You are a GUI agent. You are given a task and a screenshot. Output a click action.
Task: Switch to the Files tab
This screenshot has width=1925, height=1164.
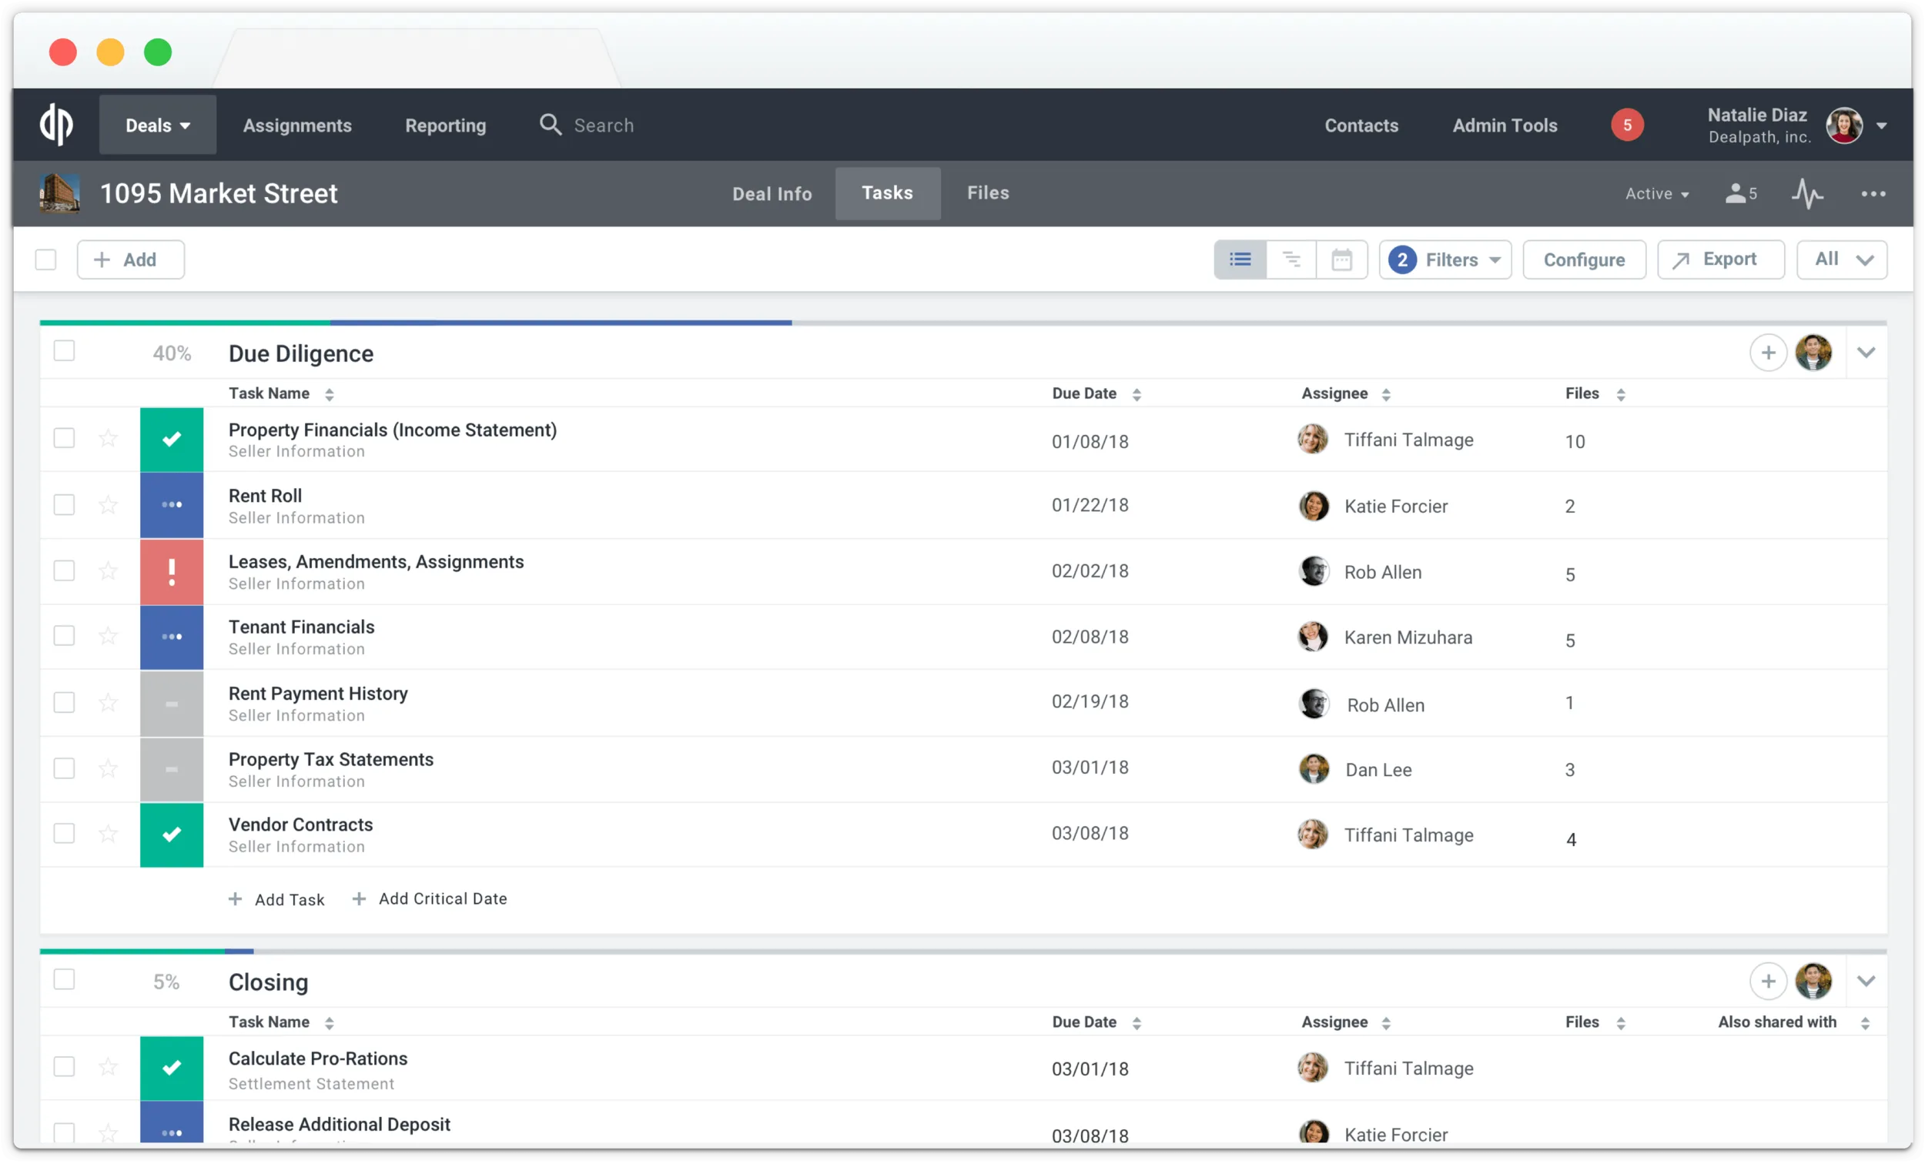tap(987, 193)
